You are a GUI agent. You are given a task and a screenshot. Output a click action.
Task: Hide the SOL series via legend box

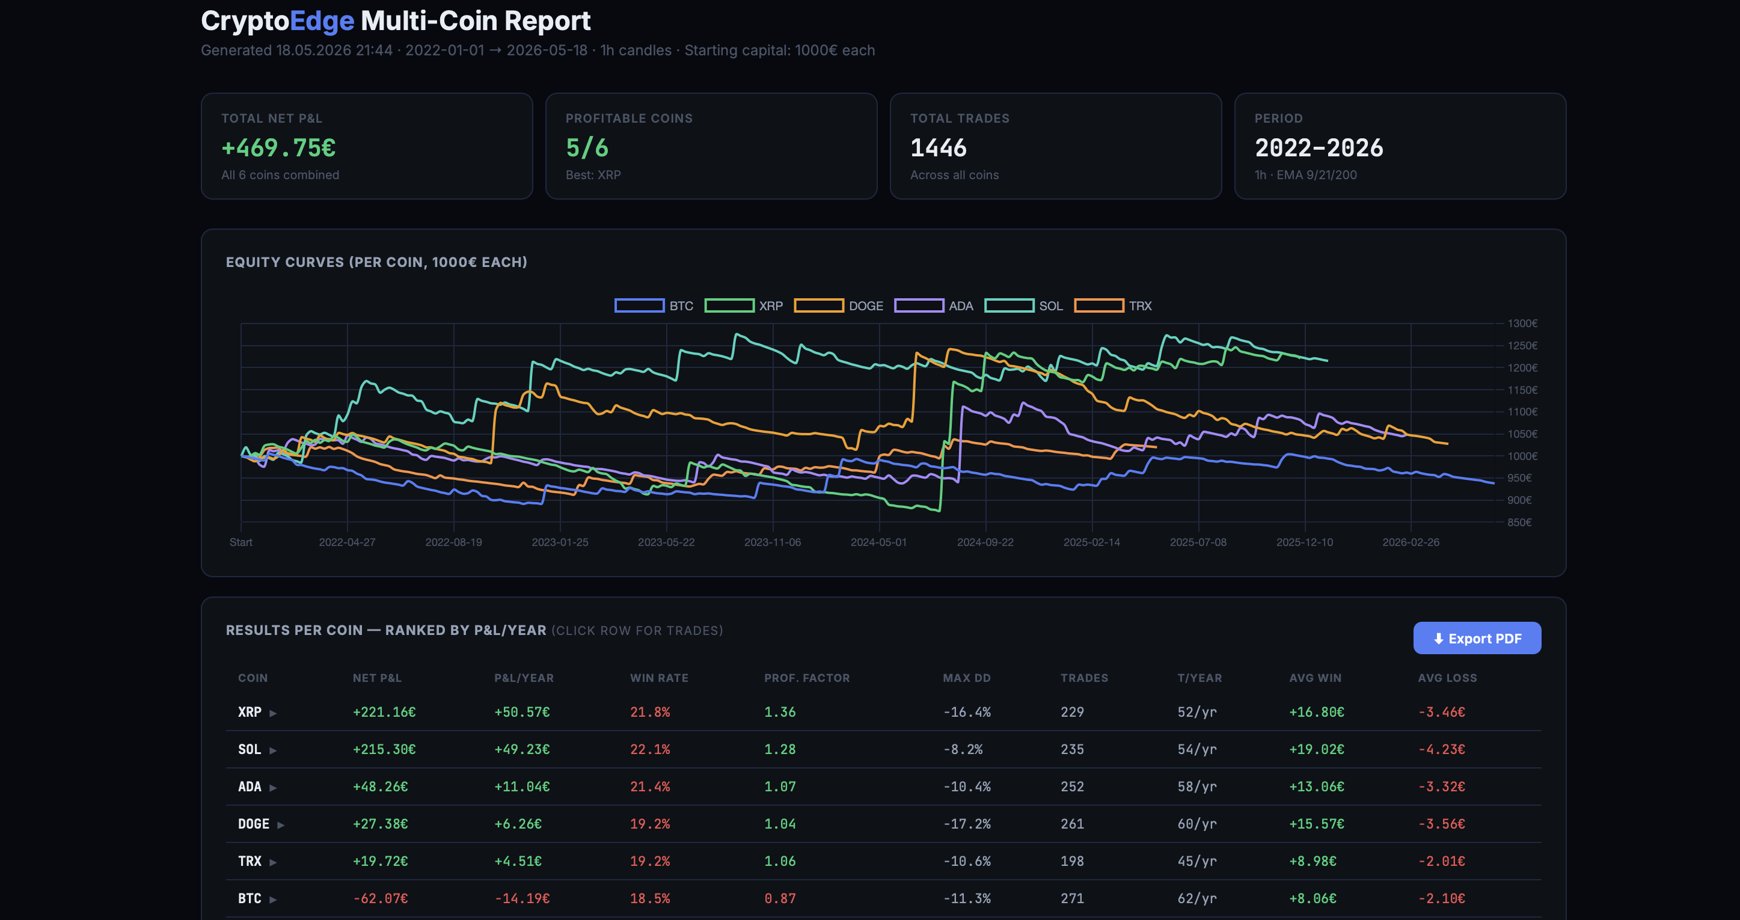coord(1009,305)
